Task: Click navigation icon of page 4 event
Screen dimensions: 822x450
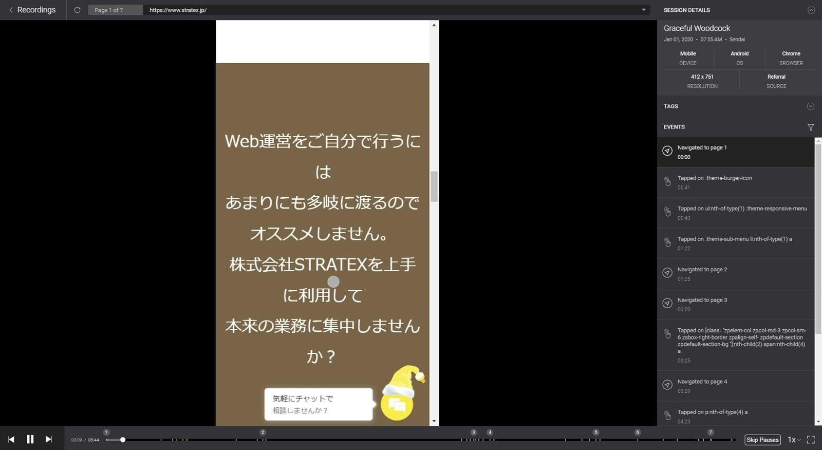Action: [667, 385]
